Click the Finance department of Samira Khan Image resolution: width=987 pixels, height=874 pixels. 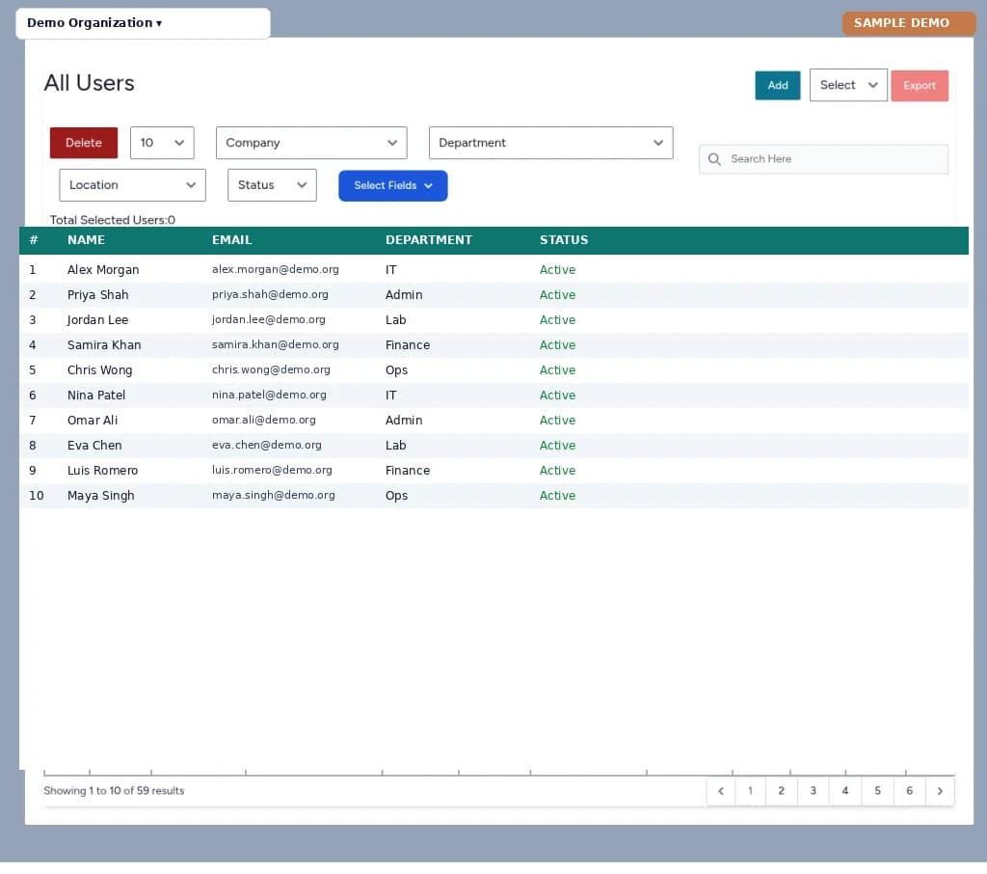click(x=408, y=345)
